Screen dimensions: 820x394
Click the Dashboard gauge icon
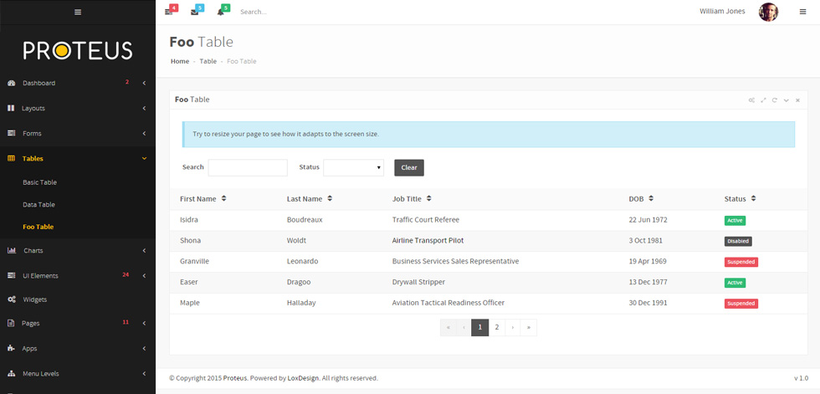click(12, 83)
